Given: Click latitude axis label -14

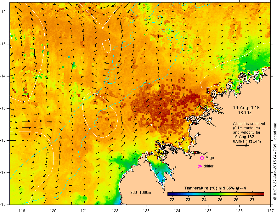Looking at the screenshot, I should click(x=3, y=76).
